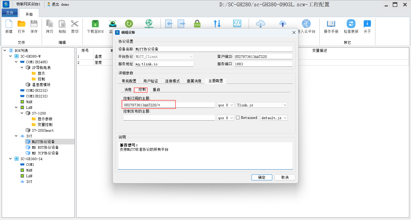Open the 操作手册 manual icon
Image resolution: width=411 pixels, height=220 pixels.
point(331,24)
